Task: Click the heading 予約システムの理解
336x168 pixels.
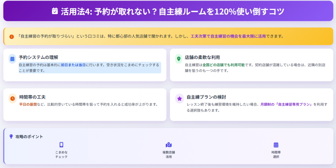Action: click(39, 57)
